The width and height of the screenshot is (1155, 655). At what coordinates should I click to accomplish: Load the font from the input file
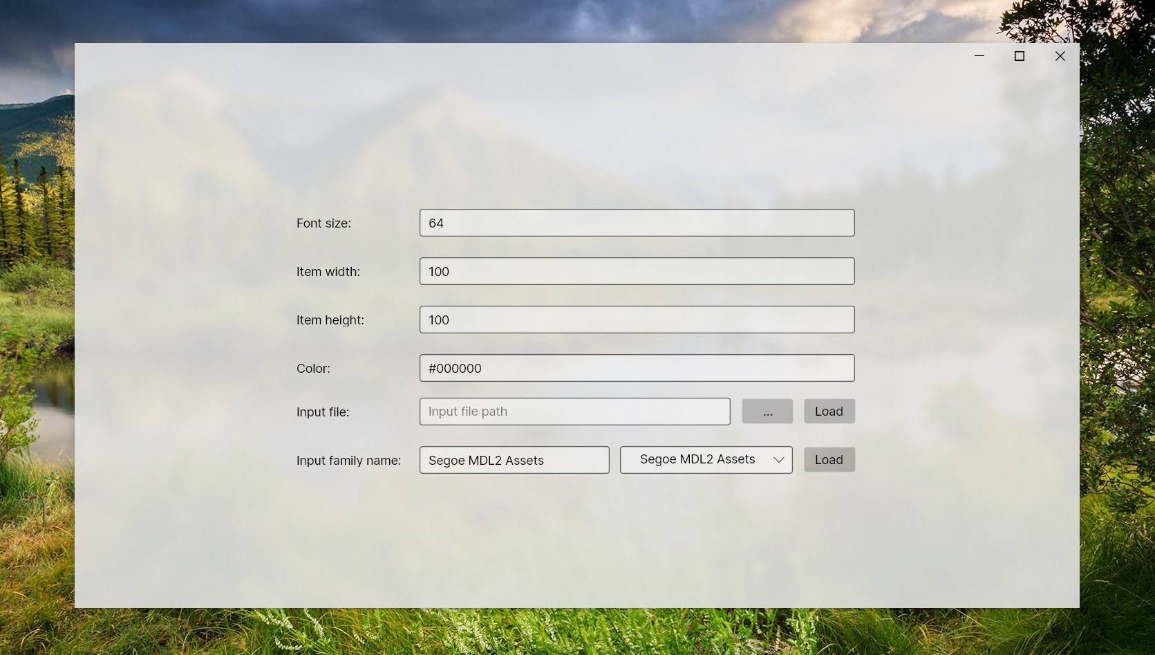[x=829, y=412]
